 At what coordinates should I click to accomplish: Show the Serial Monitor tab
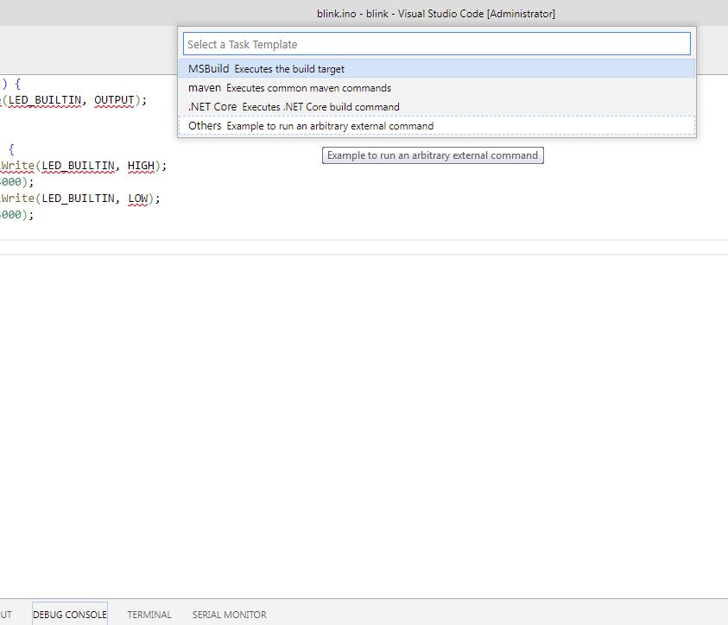(229, 615)
